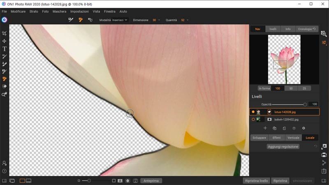Select the refine mask tool in left toolbar
This screenshot has height=185, width=329.
pyautogui.click(x=4, y=72)
